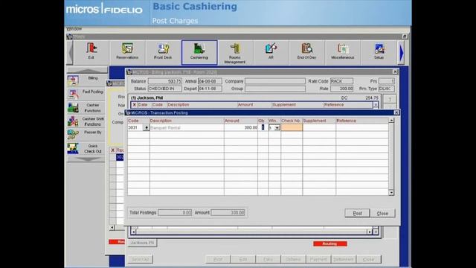The image size is (476, 268).
Task: Click the Post button in the Billing window bottom row
Action: [218, 260]
